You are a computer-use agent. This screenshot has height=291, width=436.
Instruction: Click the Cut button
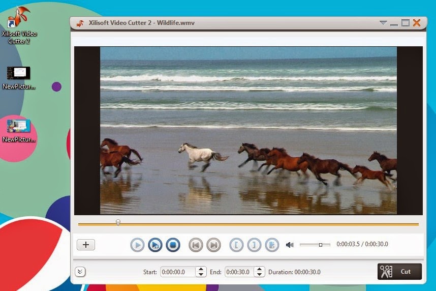pos(399,272)
